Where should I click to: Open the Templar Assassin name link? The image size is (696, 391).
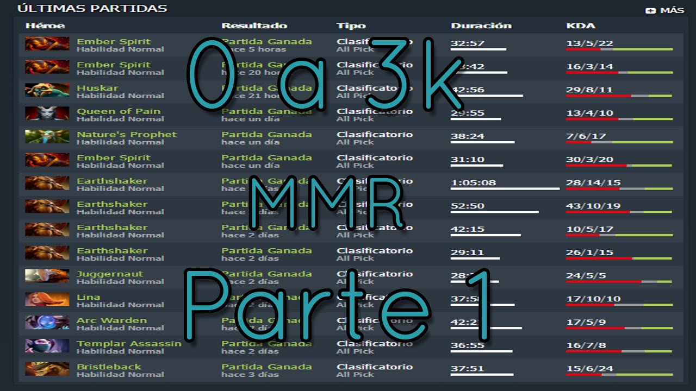point(129,344)
